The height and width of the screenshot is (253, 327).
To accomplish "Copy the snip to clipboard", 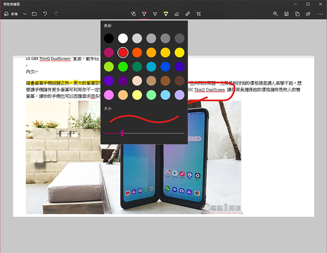I will (x=298, y=14).
